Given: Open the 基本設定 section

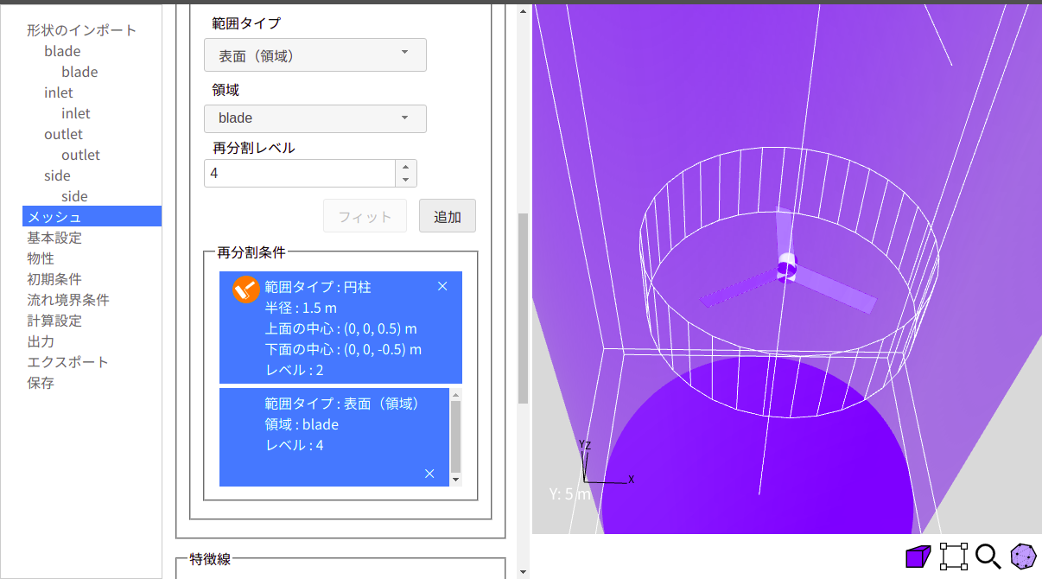Looking at the screenshot, I should click(x=54, y=238).
